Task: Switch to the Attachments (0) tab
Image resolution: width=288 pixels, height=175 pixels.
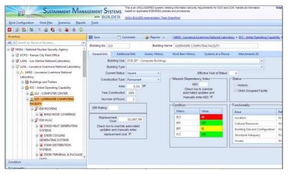Action: pyautogui.click(x=248, y=54)
